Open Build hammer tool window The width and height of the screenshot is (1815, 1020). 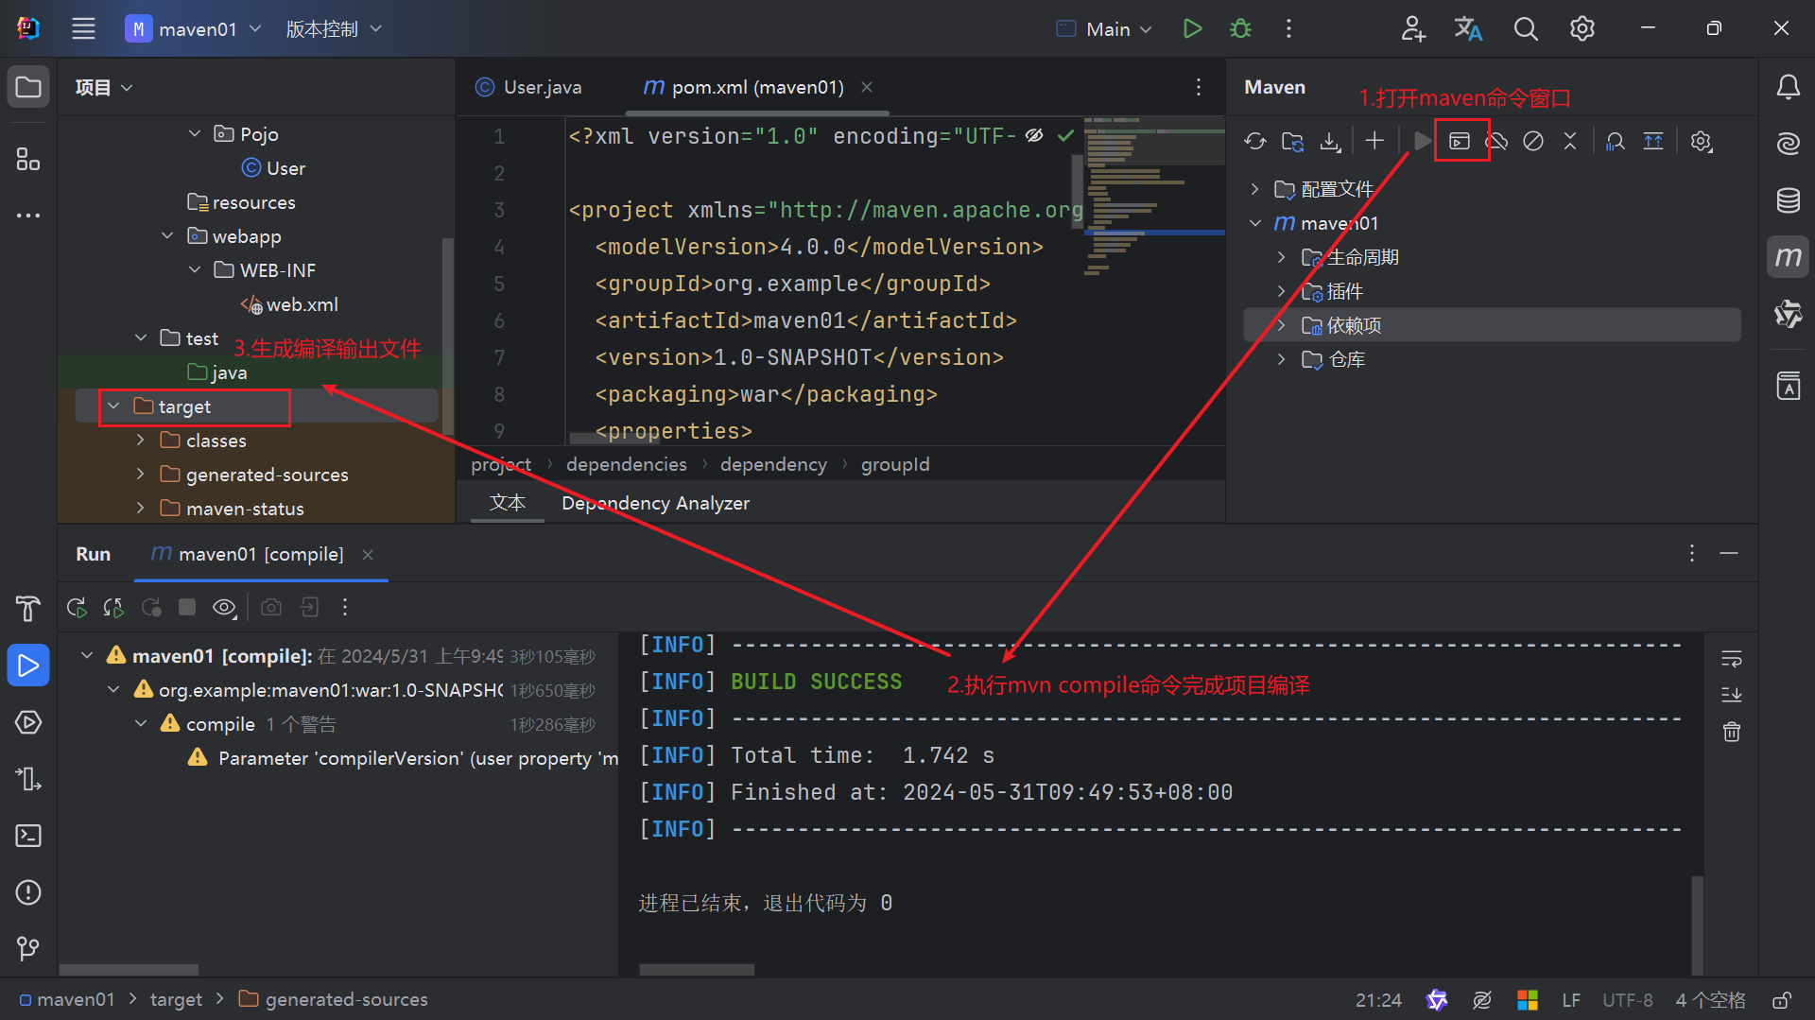[x=28, y=609]
